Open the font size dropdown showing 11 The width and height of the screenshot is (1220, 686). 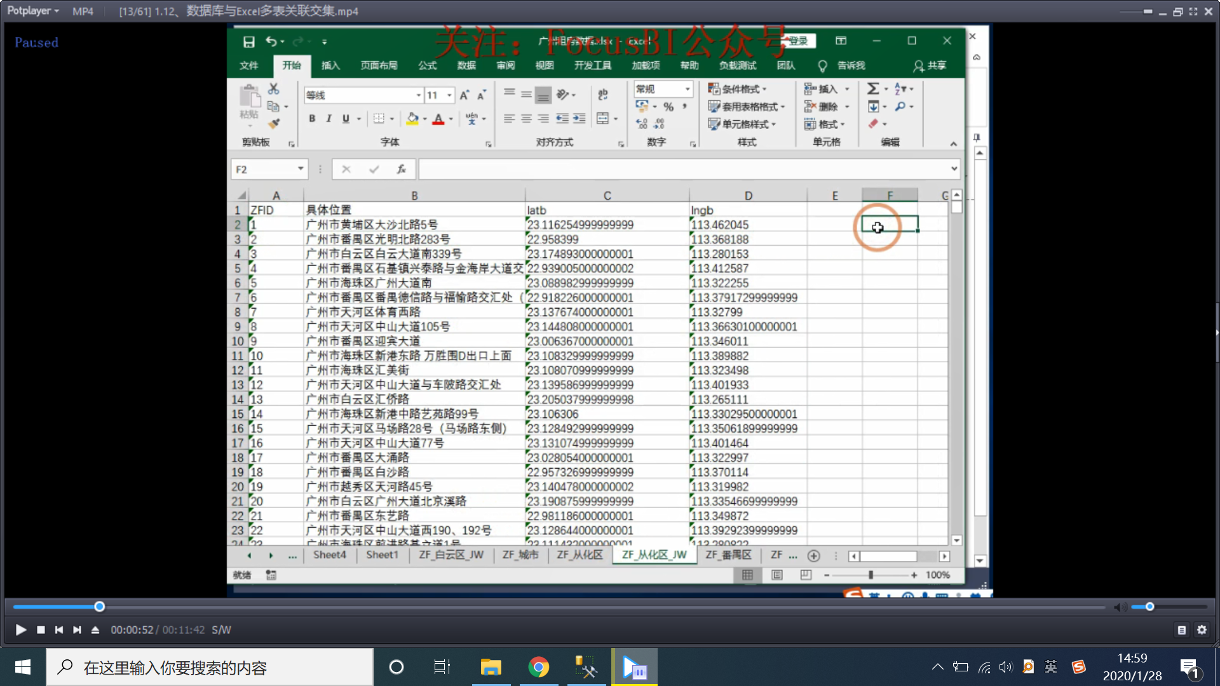pyautogui.click(x=449, y=95)
